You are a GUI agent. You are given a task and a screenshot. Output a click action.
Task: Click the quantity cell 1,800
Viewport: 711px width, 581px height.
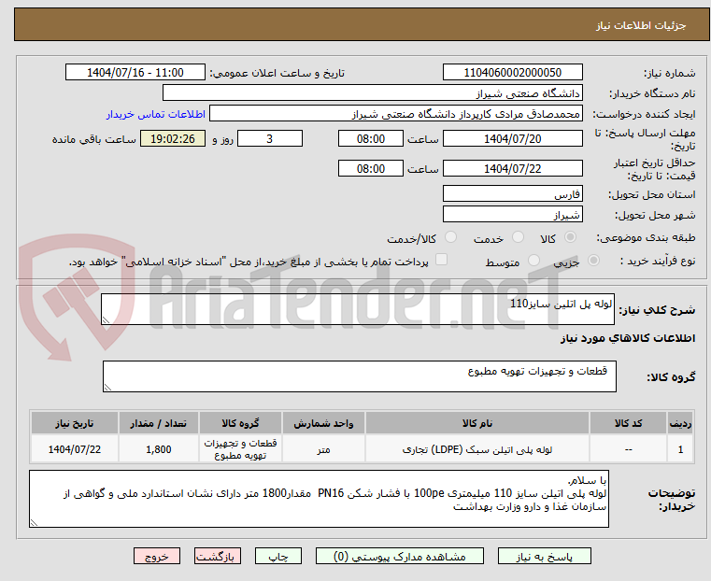click(x=158, y=449)
